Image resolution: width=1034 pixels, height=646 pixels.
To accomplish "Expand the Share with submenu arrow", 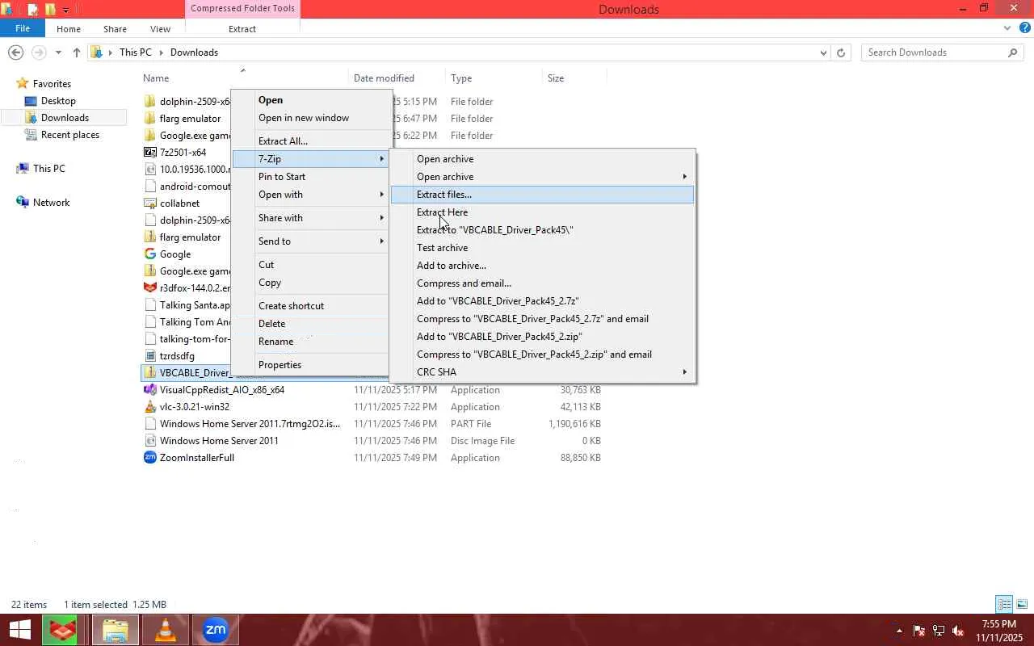I will (x=382, y=218).
